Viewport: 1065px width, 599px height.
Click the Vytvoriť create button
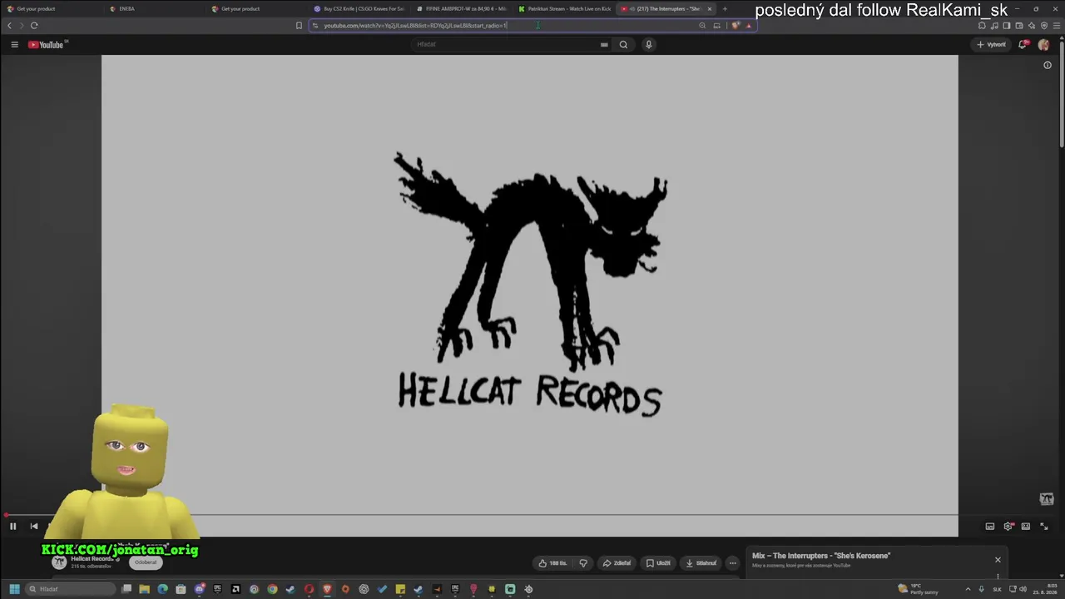(991, 44)
